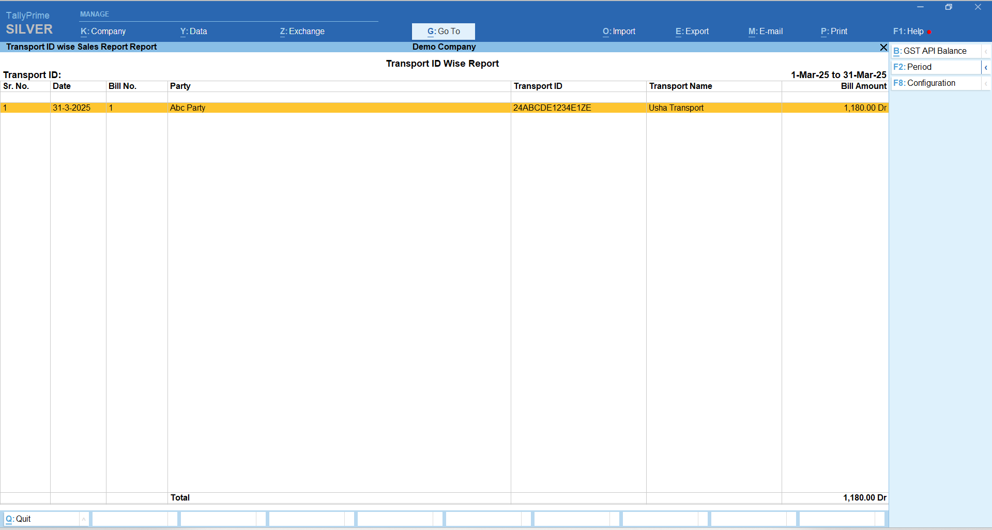
Task: Expand the chevron beside GST API Balance
Action: coord(986,51)
